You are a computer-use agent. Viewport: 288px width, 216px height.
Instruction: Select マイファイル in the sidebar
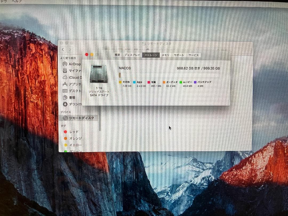point(72,70)
